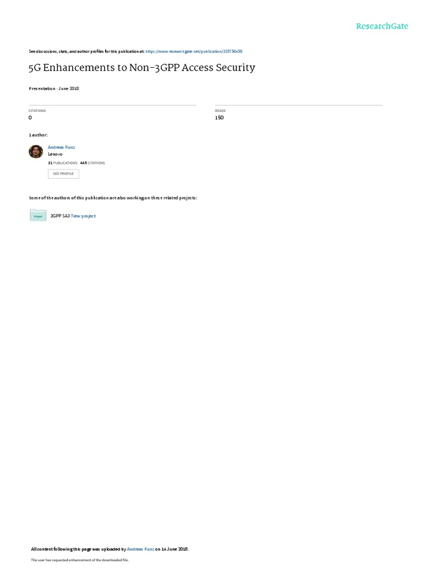Click the 14 June 2018 upload date

(175, 549)
